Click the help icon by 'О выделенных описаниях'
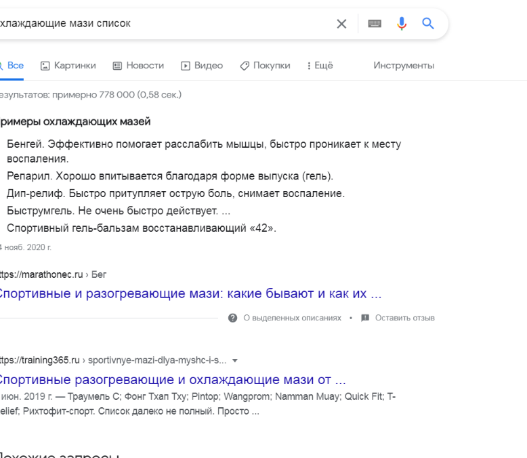 (x=232, y=318)
